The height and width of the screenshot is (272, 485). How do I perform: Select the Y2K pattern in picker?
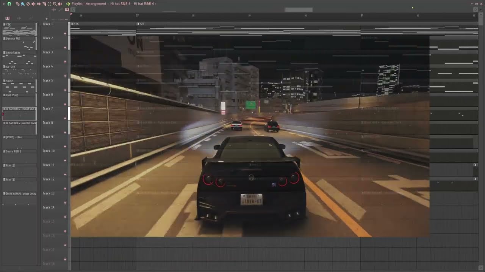pyautogui.click(x=19, y=29)
